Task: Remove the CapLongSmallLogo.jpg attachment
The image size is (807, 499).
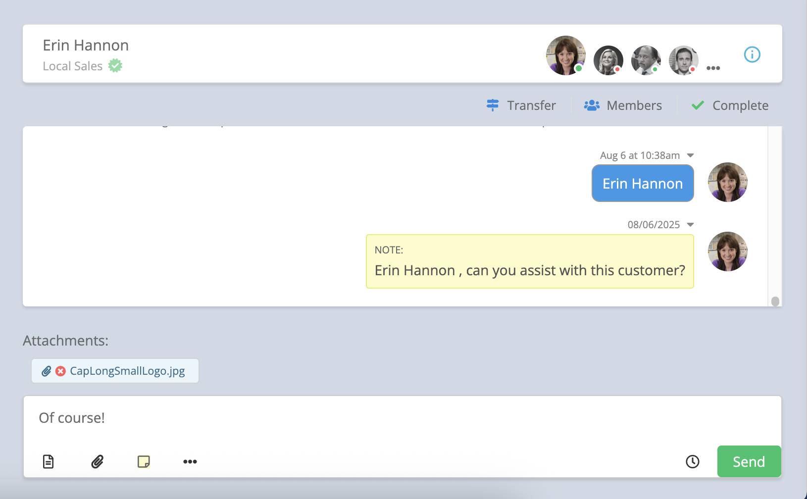Action: [x=60, y=371]
